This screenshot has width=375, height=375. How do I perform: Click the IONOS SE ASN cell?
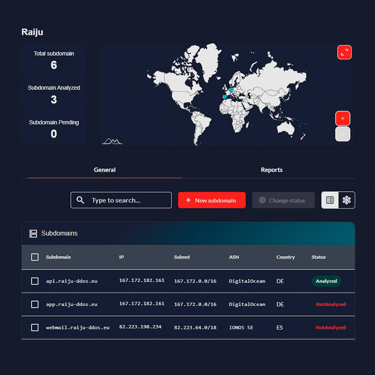241,327
